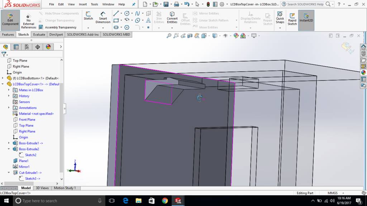The width and height of the screenshot is (367, 206).
Task: Click the Sketch tool icon
Action: tap(88, 16)
